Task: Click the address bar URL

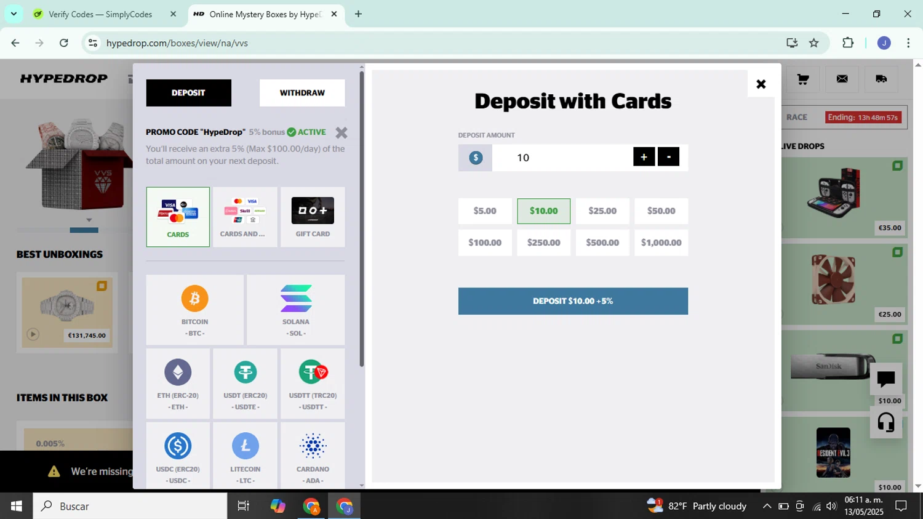Action: [177, 43]
